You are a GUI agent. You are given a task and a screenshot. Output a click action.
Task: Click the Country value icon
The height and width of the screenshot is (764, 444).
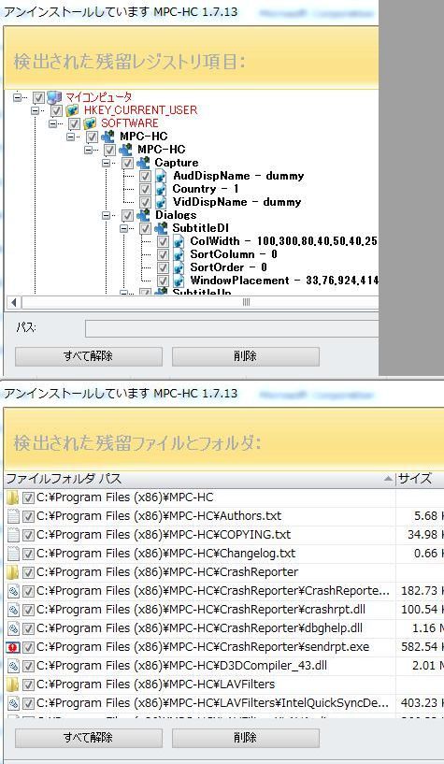[x=161, y=189]
